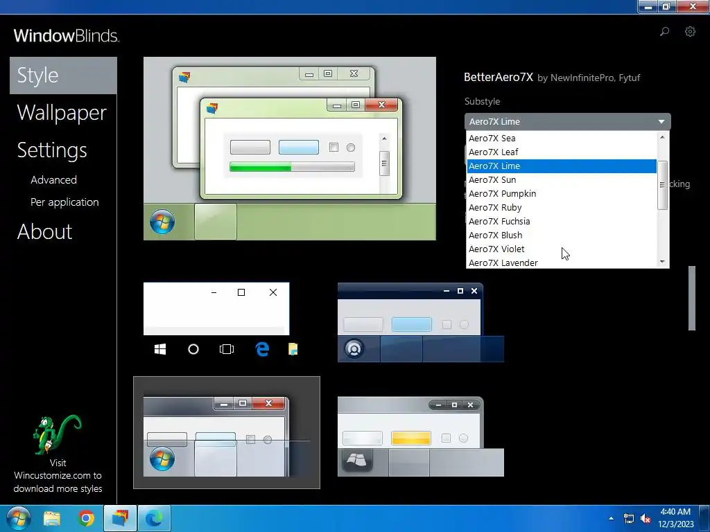
Task: Click the substyle list scroll-down arrow
Action: click(662, 262)
